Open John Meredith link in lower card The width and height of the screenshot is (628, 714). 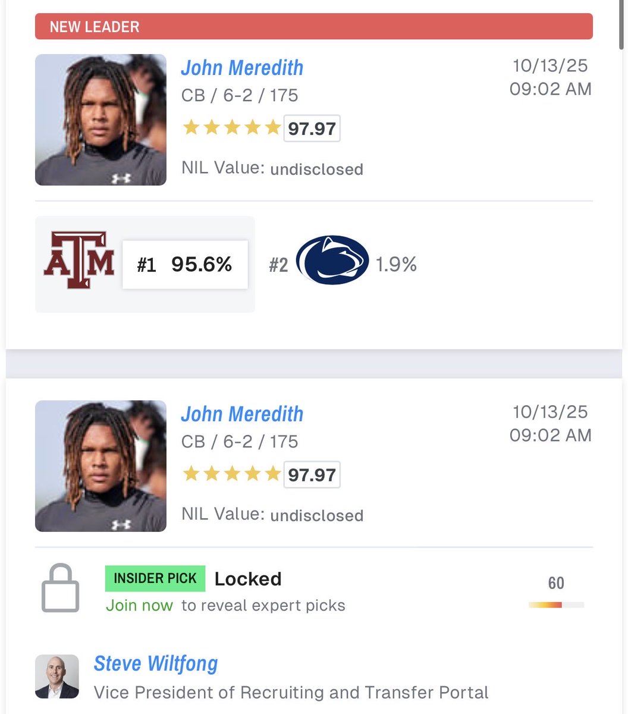pos(242,414)
